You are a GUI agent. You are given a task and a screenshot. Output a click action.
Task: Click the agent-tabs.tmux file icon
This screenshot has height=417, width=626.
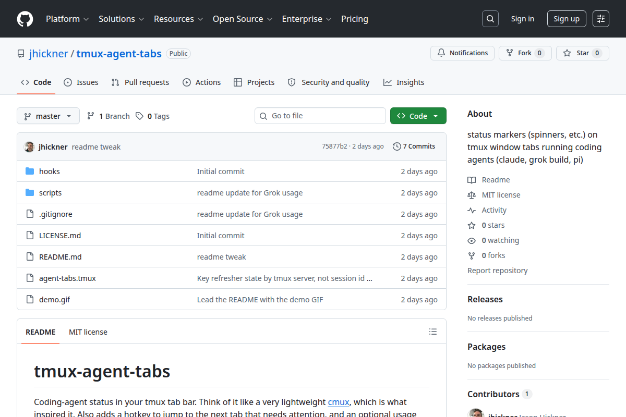(x=30, y=278)
